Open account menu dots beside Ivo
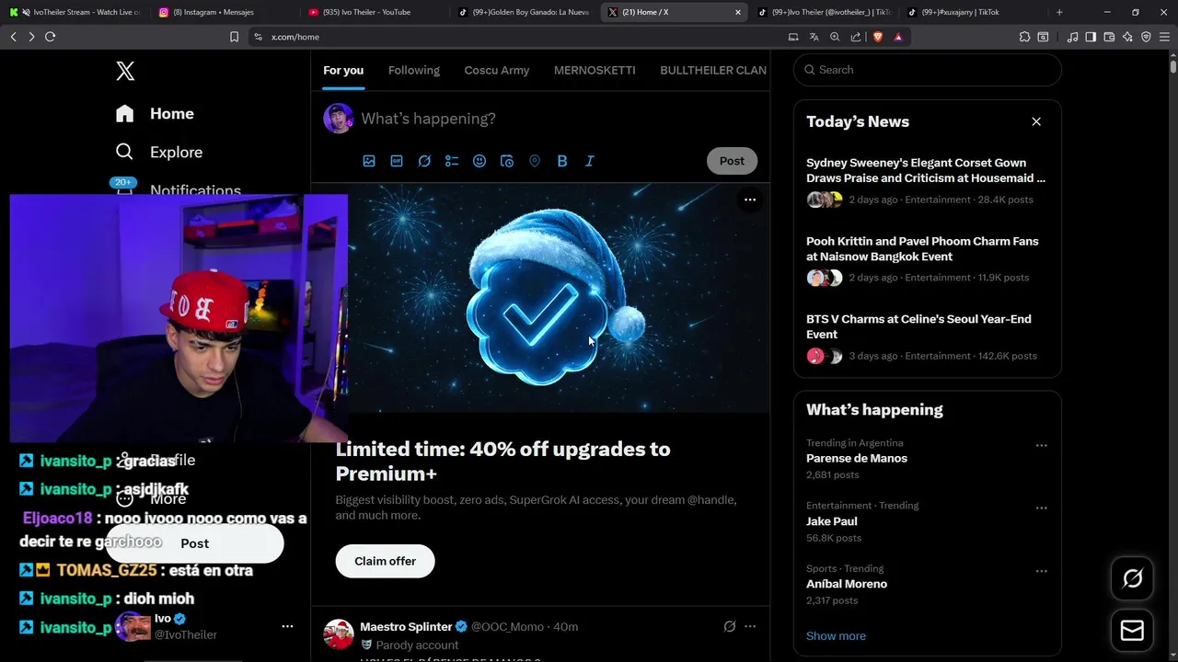 point(287,626)
